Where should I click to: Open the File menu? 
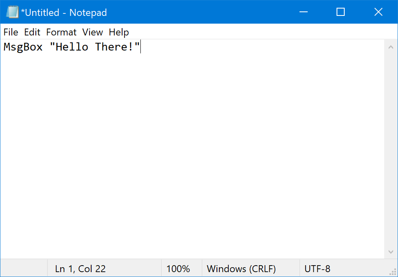[x=11, y=32]
